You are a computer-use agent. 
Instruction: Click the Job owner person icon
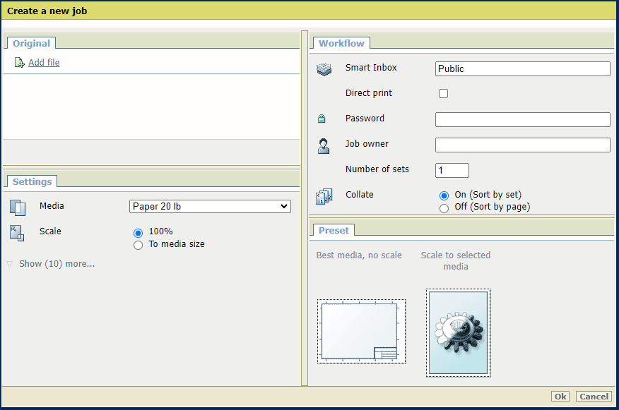point(324,146)
